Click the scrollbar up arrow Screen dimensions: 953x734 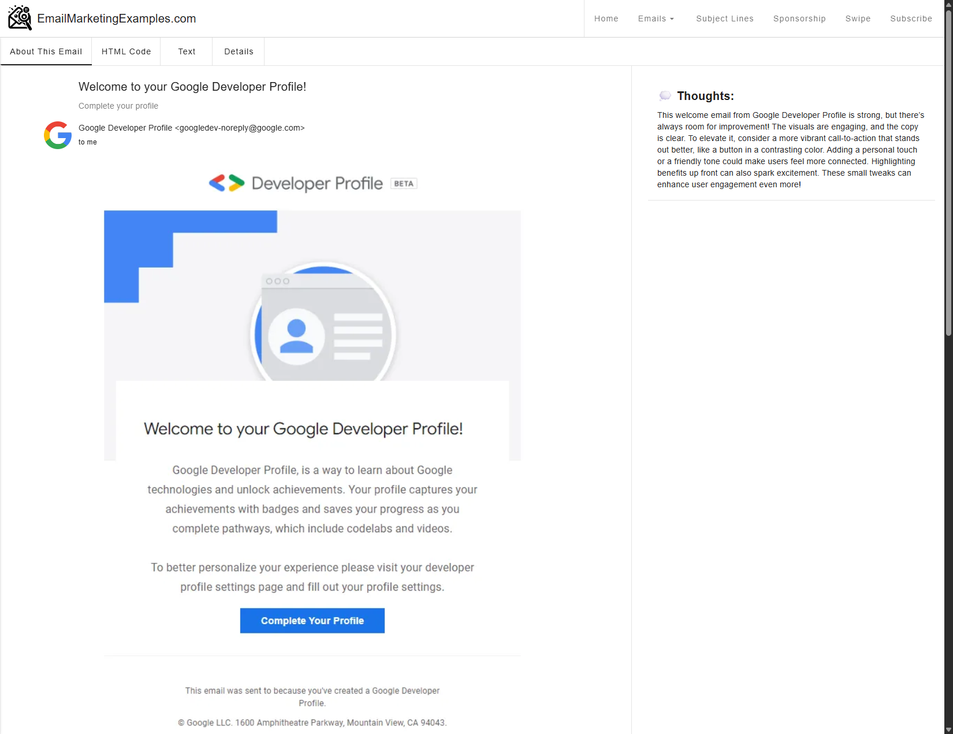(948, 3)
